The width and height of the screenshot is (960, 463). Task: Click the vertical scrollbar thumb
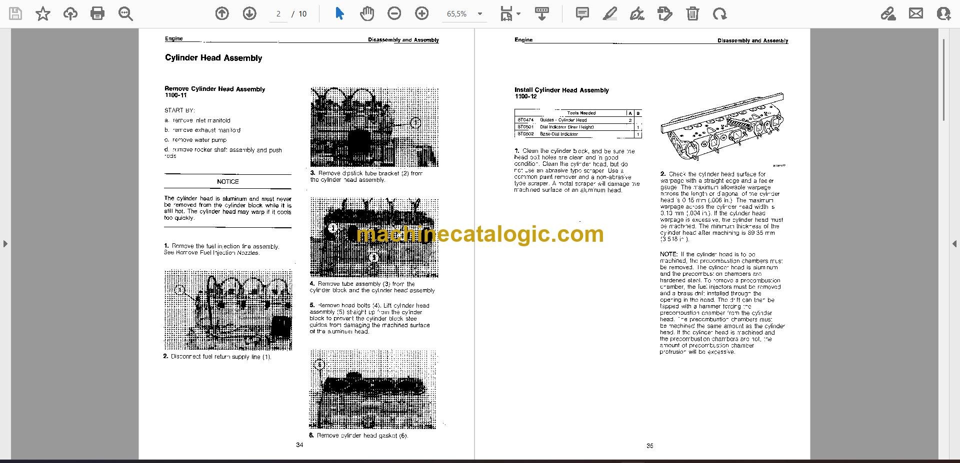point(943,80)
